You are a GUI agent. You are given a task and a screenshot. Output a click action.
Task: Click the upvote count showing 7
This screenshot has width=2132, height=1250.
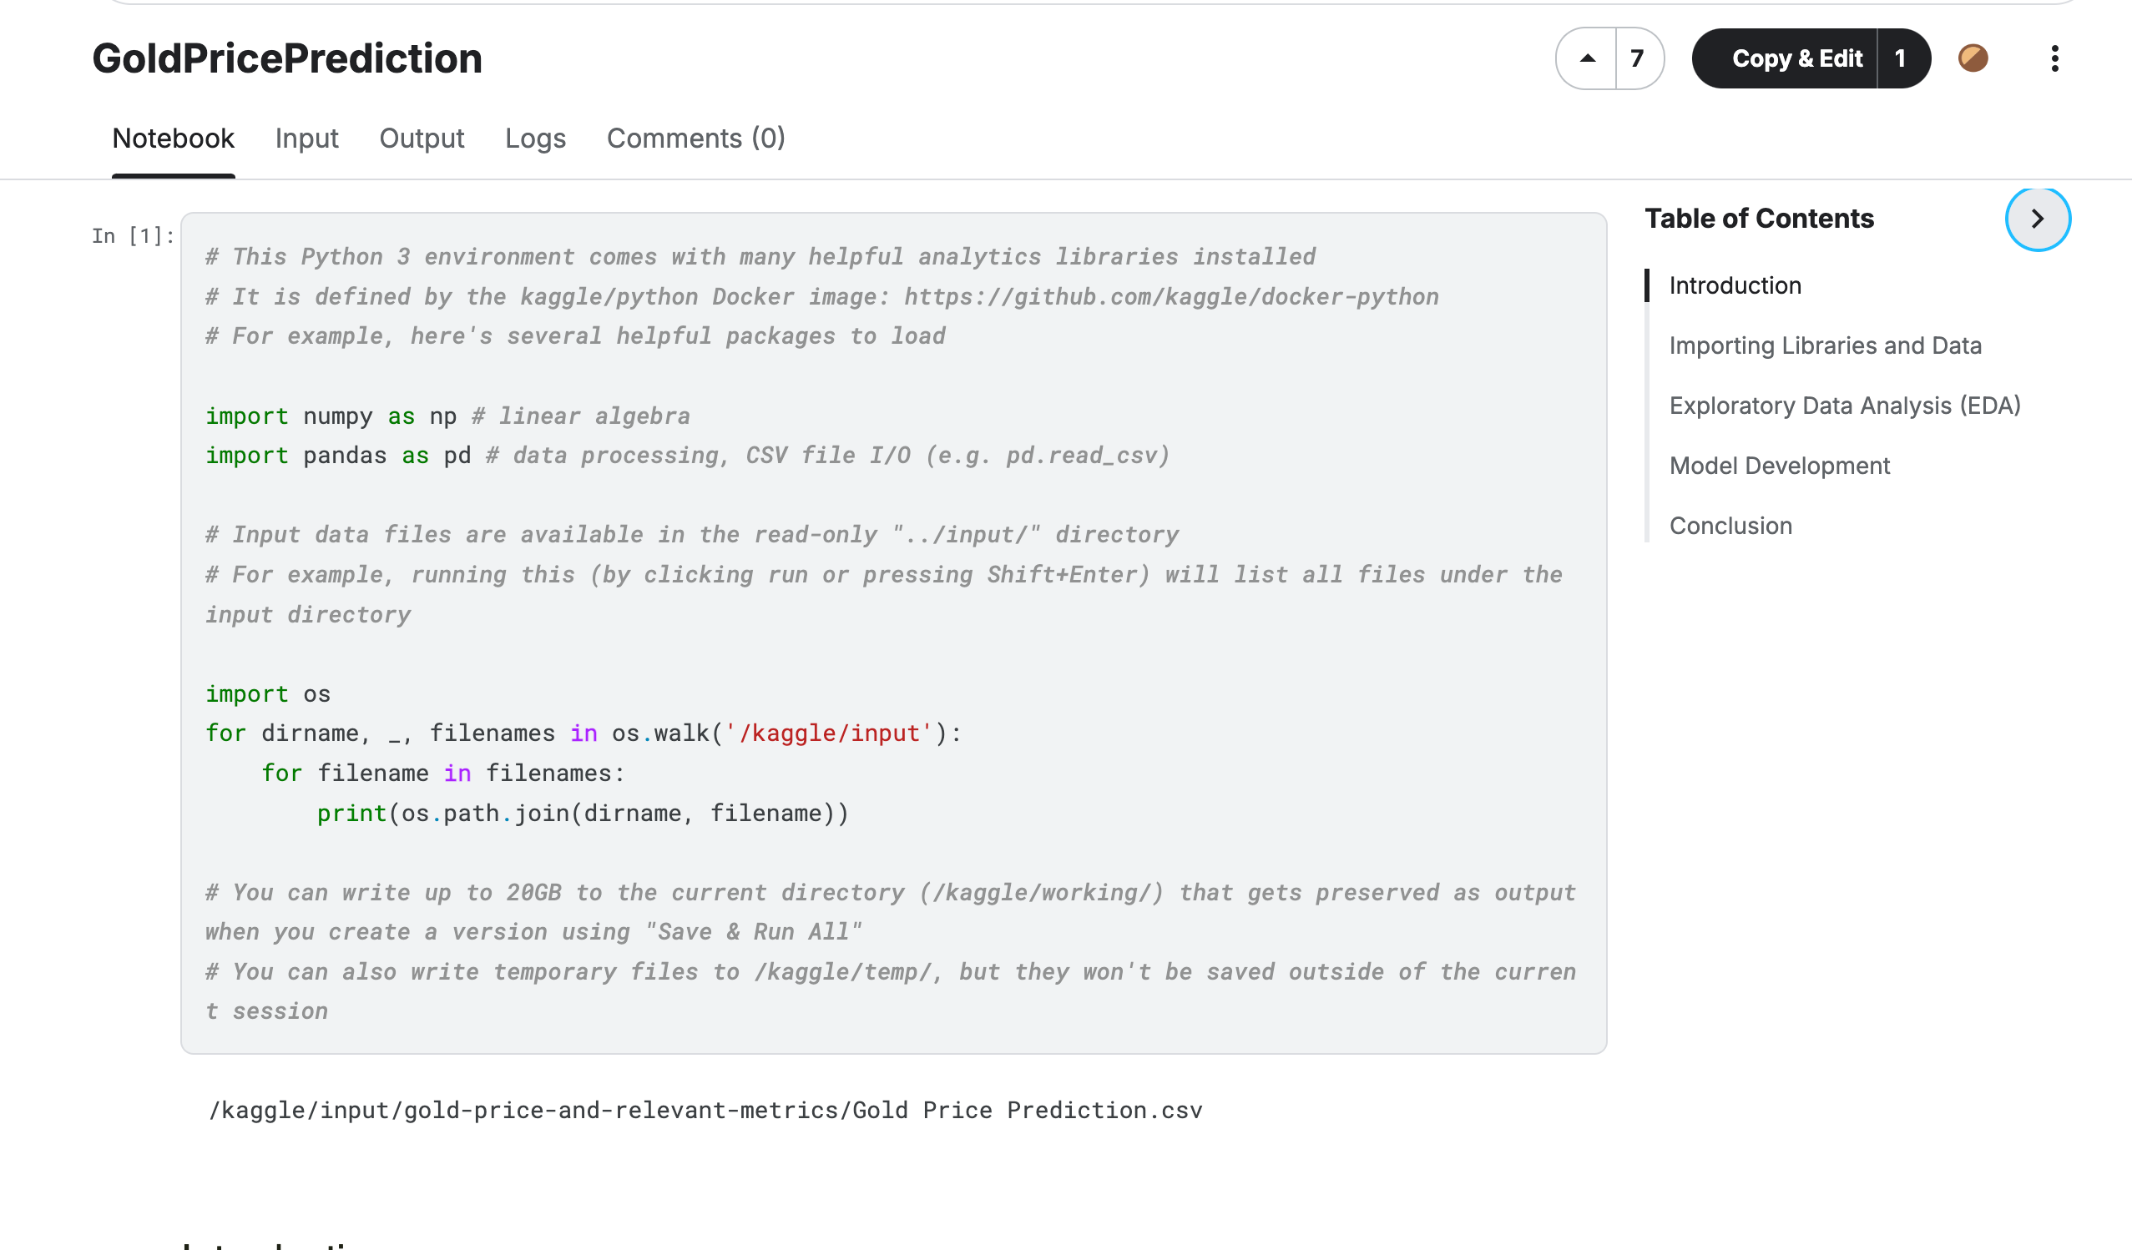coord(1639,58)
